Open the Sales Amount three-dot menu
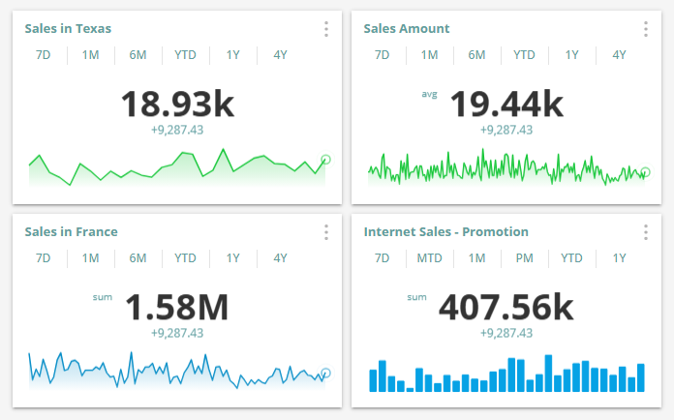The height and width of the screenshot is (420, 674). coord(645,29)
